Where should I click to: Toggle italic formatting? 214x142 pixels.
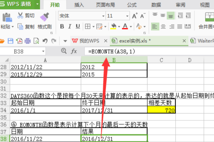(70, 26)
